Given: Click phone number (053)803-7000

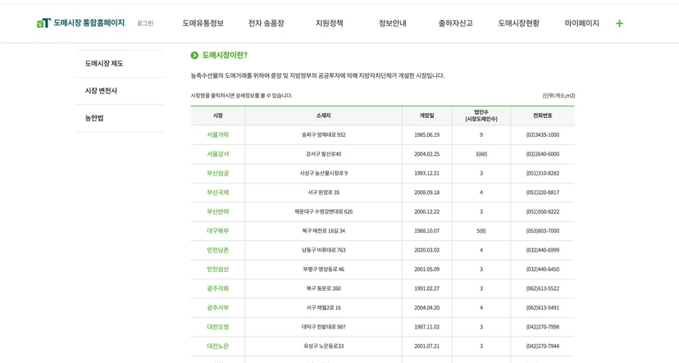Looking at the screenshot, I should (543, 230).
